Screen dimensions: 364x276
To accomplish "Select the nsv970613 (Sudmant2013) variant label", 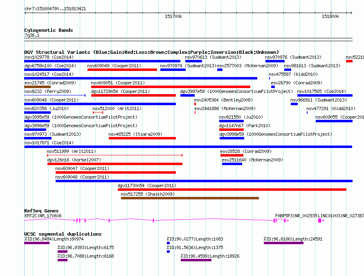I will (x=213, y=57).
